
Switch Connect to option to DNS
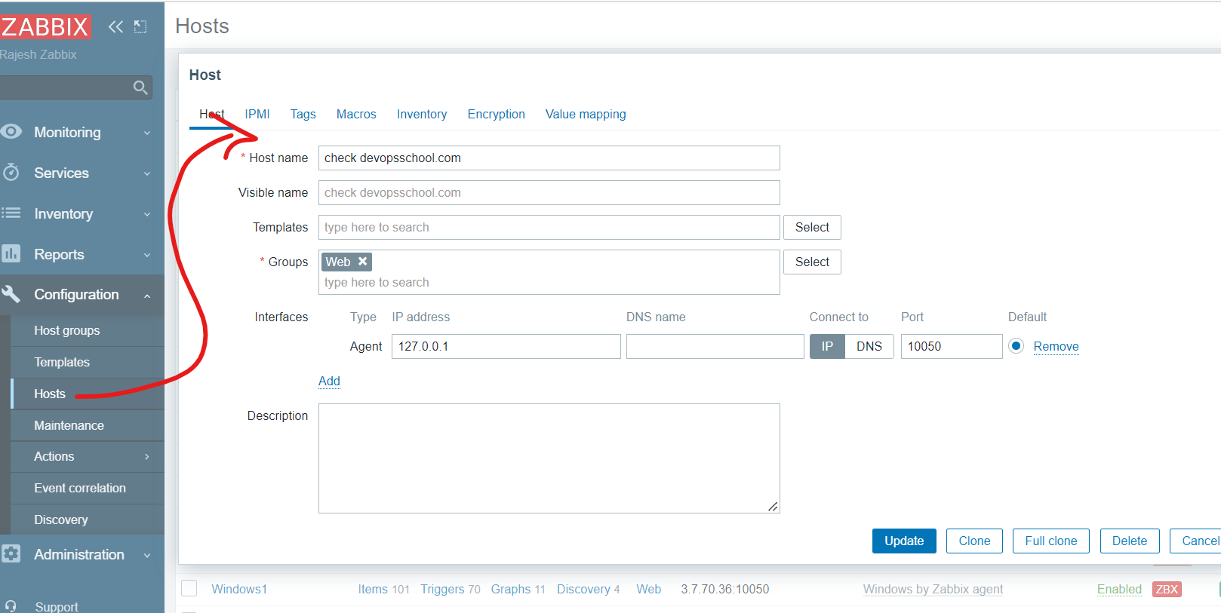pyautogui.click(x=869, y=346)
